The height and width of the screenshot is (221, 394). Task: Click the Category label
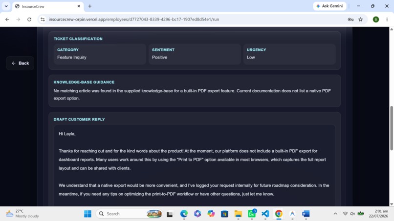[68, 50]
